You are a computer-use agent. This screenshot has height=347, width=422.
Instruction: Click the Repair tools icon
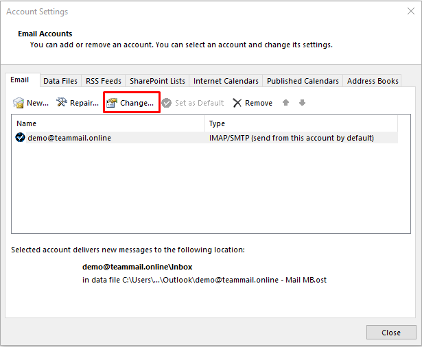[x=62, y=103]
